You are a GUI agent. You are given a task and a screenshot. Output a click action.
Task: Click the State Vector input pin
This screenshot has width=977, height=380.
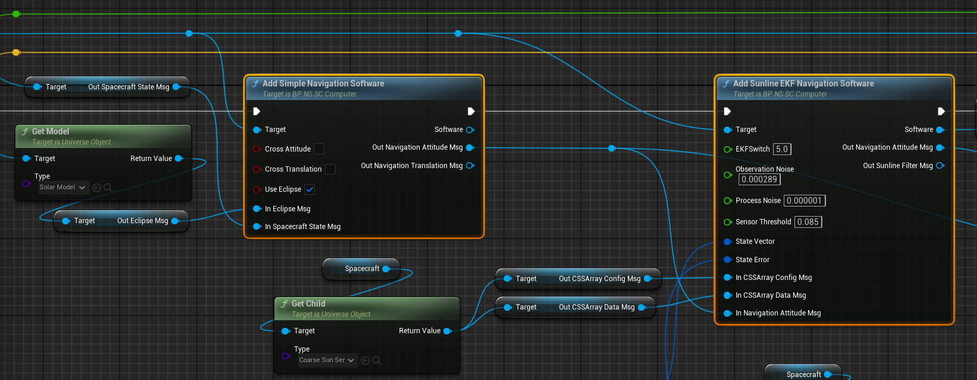(727, 241)
